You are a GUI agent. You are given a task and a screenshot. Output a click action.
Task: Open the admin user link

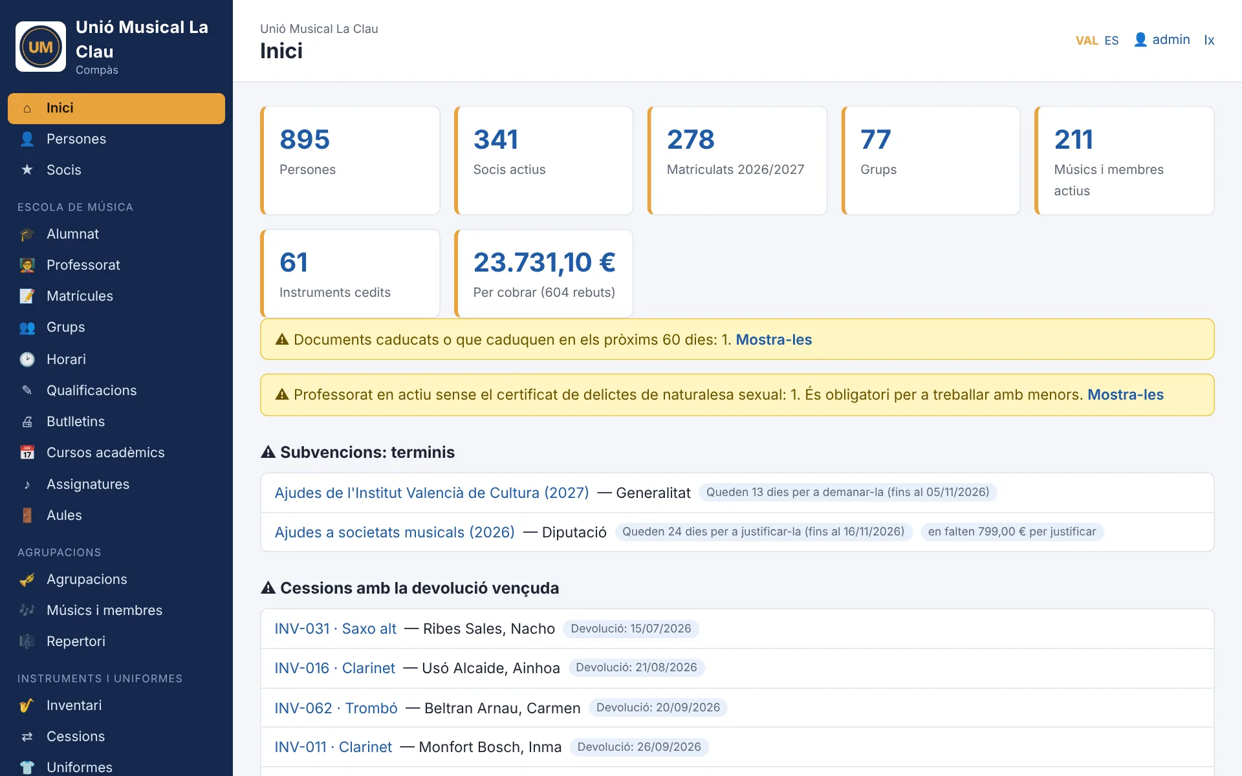point(1162,39)
